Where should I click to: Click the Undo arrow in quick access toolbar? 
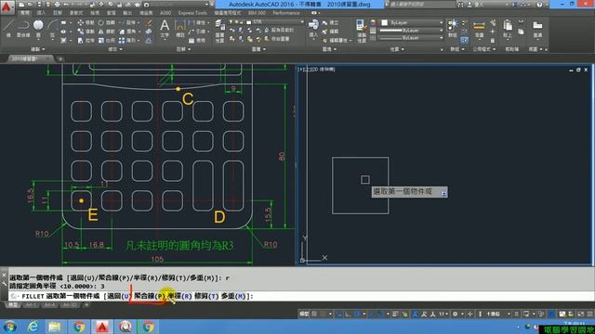tap(66, 5)
